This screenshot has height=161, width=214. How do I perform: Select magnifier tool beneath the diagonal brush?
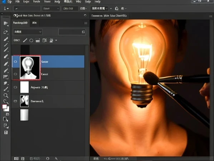[x=6, y=95]
